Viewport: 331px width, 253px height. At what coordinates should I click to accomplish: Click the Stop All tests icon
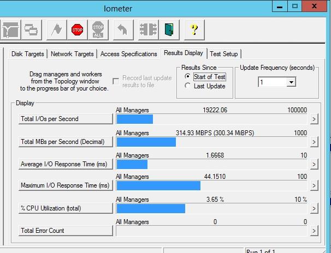pos(98,29)
